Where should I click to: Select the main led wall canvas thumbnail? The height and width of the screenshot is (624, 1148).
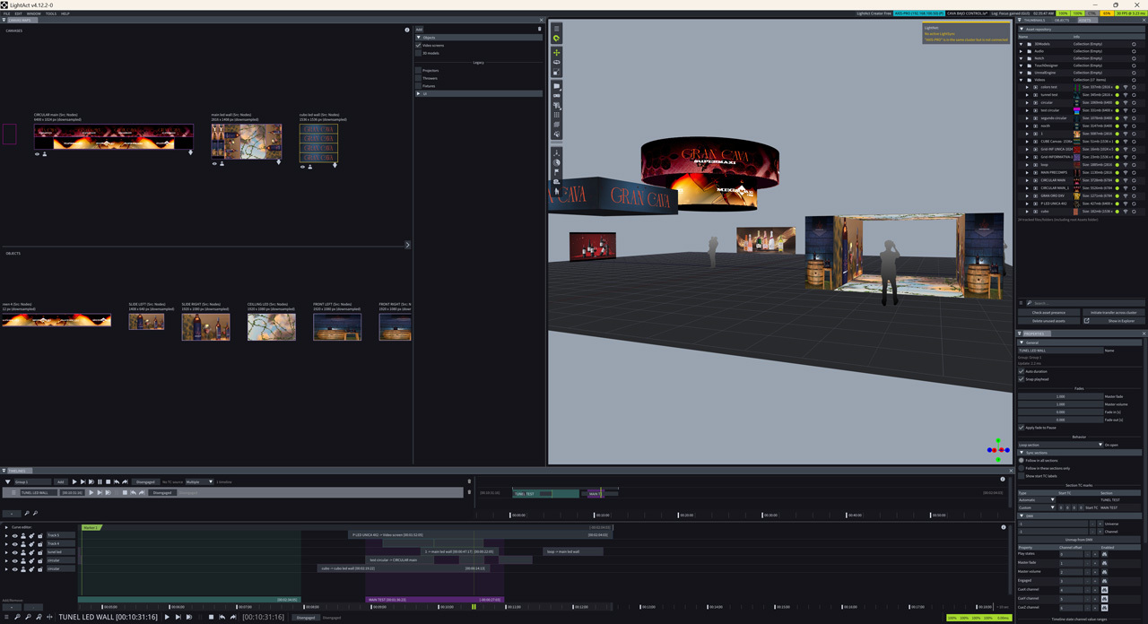click(x=247, y=142)
